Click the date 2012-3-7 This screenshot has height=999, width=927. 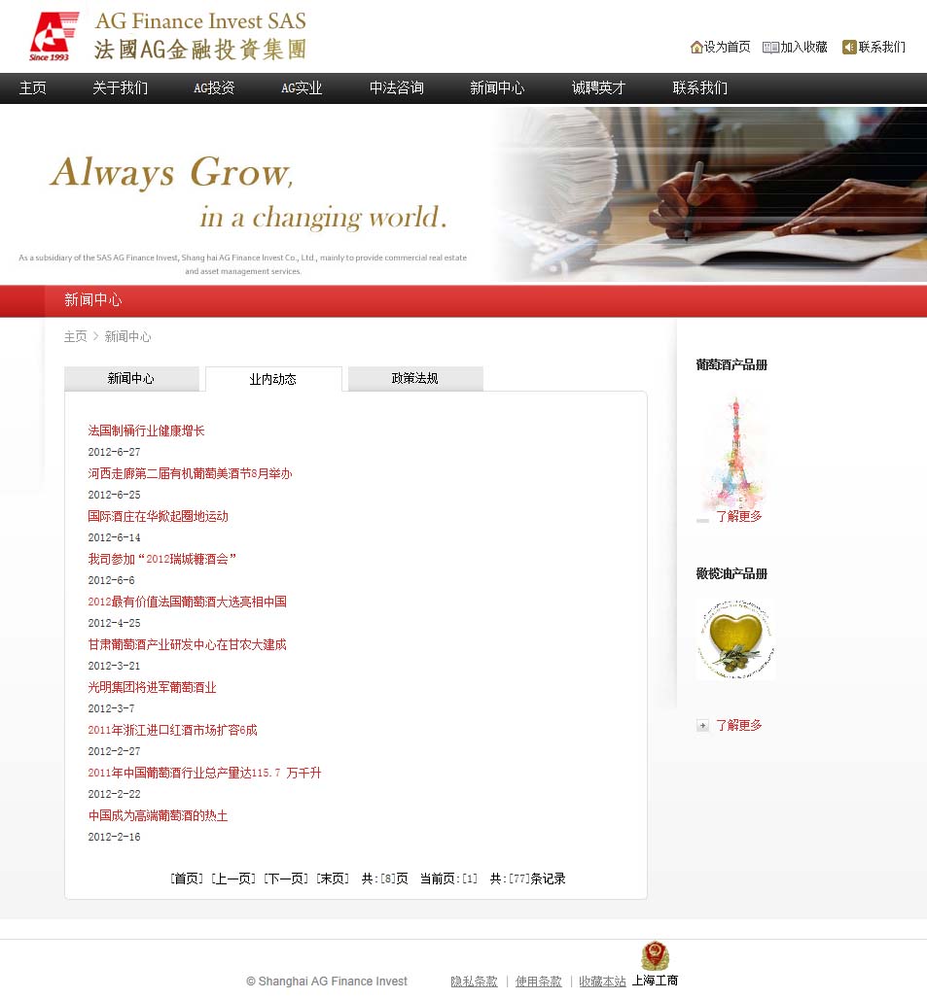click(112, 707)
